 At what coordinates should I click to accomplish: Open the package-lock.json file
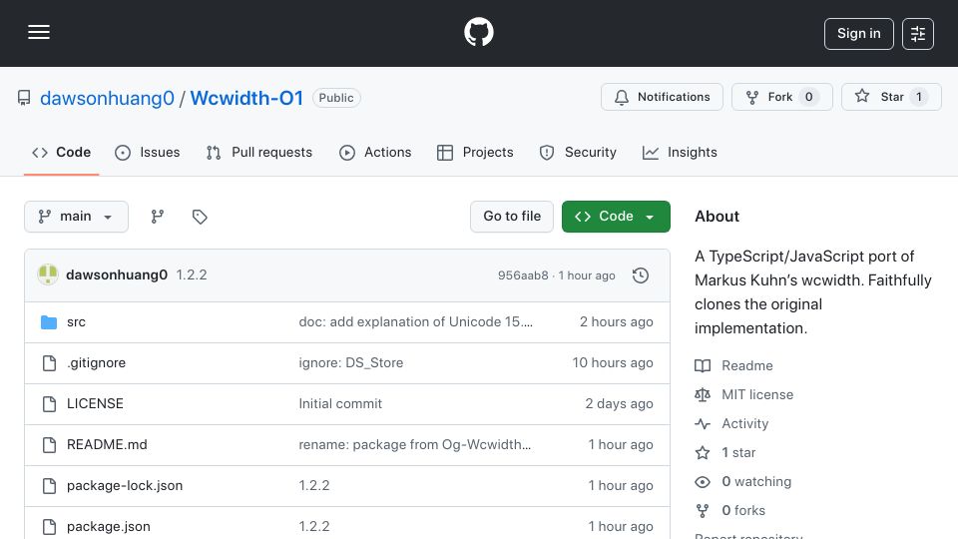(125, 486)
